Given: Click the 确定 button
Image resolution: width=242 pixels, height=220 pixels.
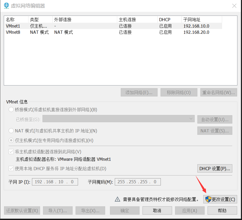Looking at the screenshot, I should click(x=125, y=210).
